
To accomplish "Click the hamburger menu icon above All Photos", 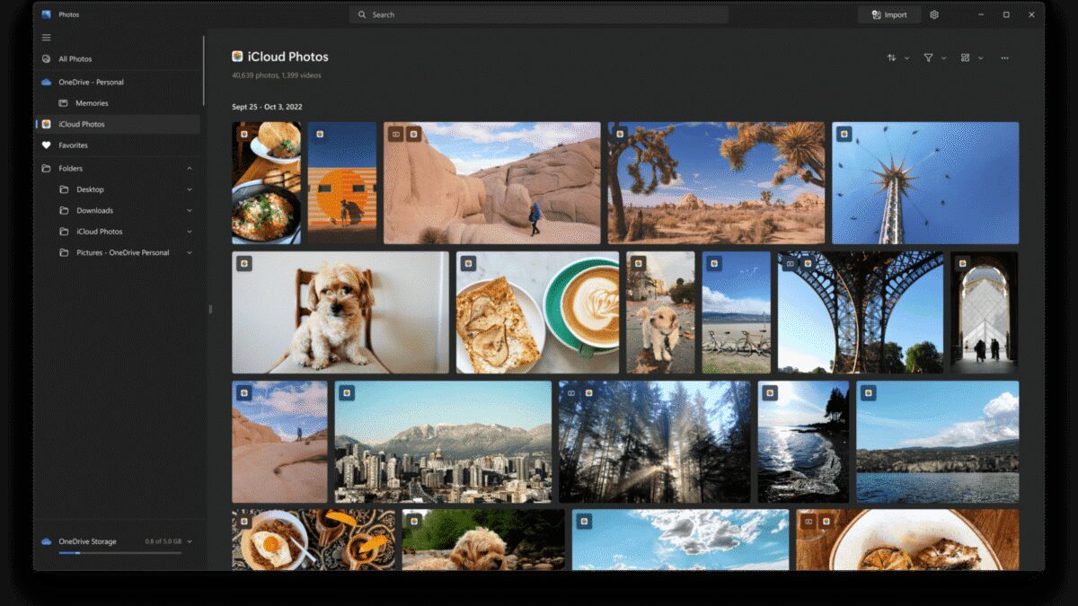I will point(45,37).
